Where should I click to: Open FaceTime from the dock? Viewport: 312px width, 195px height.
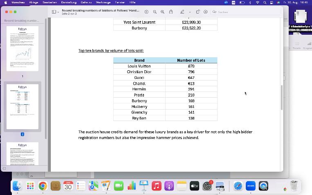tap(119, 186)
